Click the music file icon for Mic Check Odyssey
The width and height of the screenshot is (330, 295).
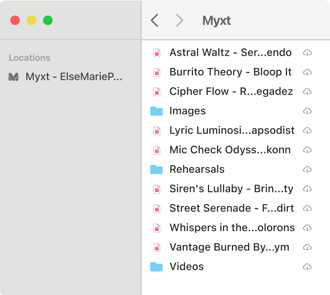pos(157,150)
